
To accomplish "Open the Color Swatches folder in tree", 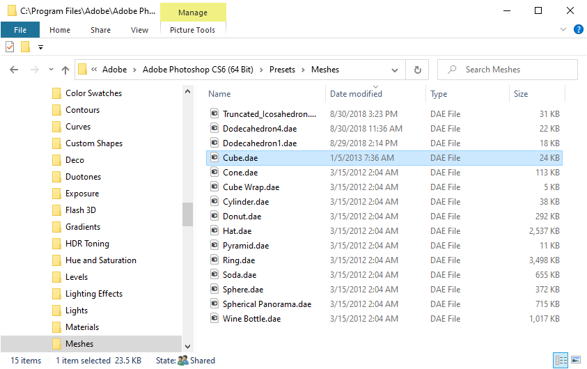I will point(93,93).
